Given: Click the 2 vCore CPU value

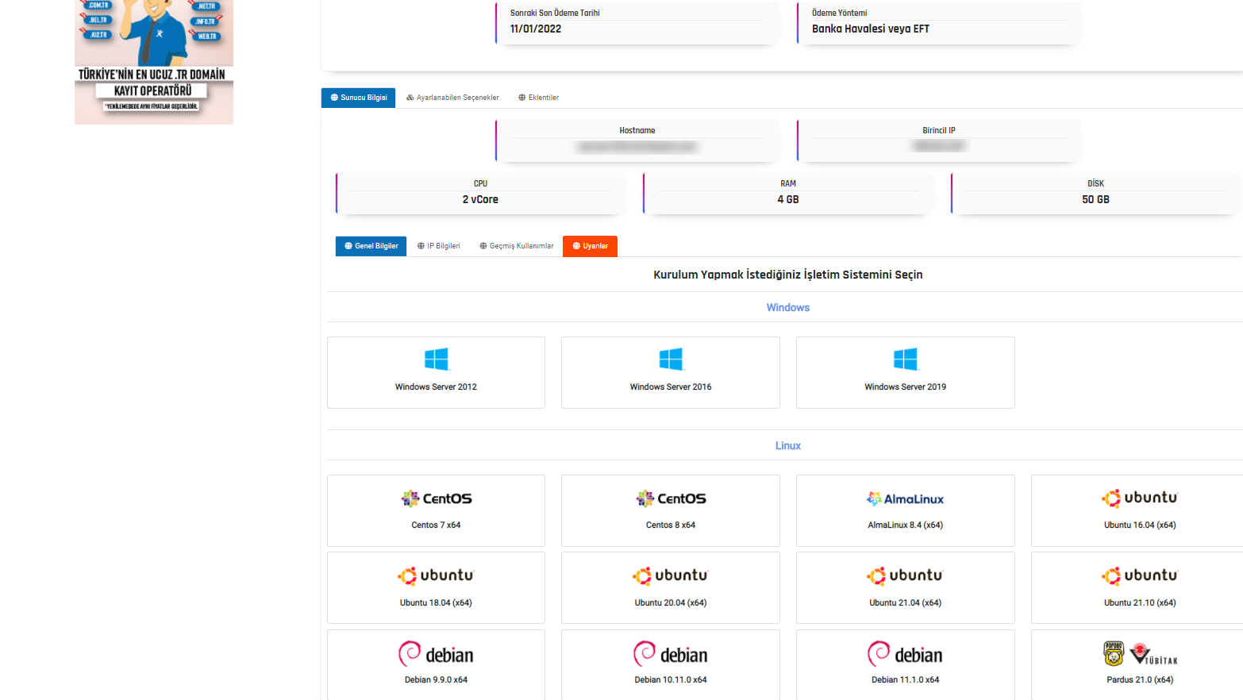Looking at the screenshot, I should click(480, 200).
